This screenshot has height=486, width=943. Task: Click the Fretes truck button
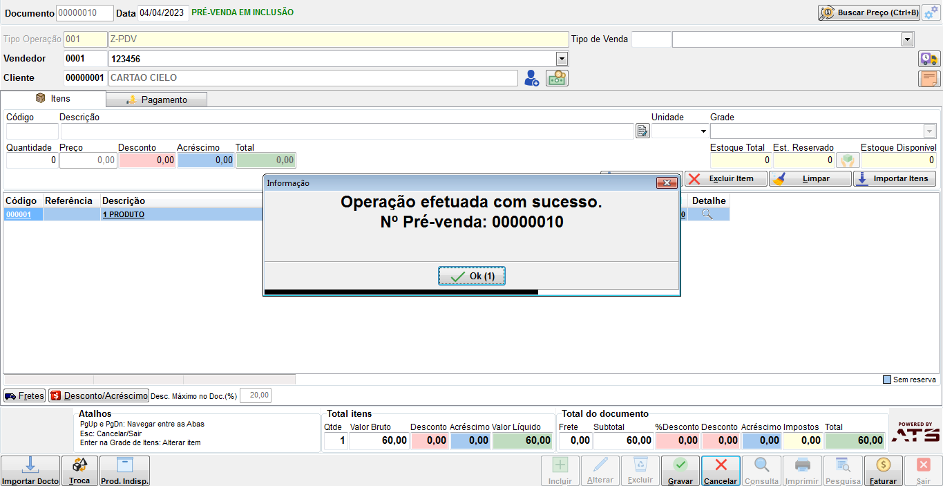coord(24,396)
